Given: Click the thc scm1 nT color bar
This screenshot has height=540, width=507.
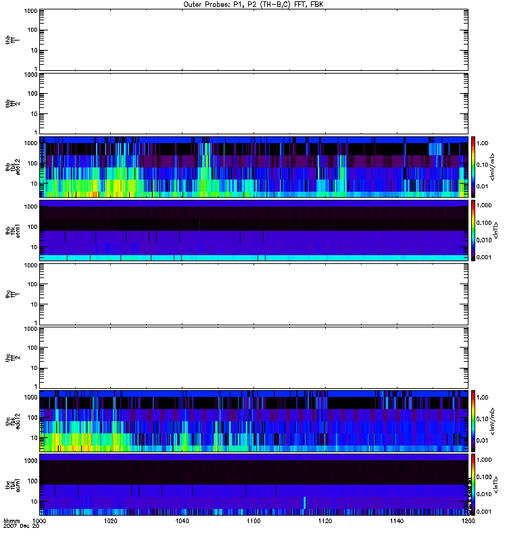Looking at the screenshot, I should click(x=473, y=484).
